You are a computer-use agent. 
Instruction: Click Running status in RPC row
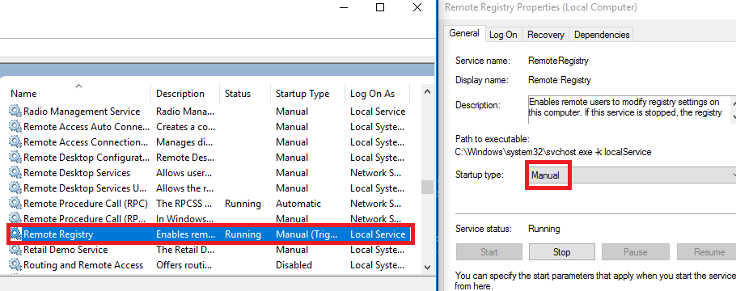pos(243,204)
